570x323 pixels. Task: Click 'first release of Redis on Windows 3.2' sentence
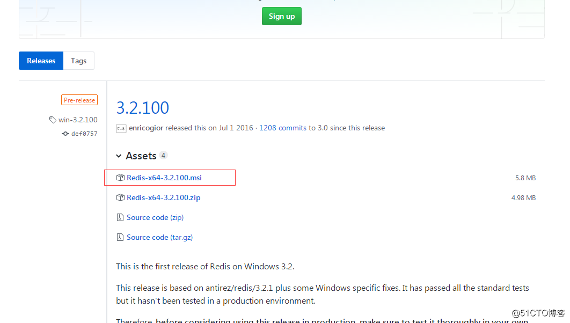pos(205,267)
